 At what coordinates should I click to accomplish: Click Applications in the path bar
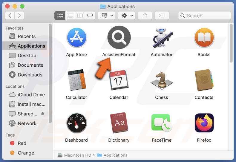[x=112, y=155]
